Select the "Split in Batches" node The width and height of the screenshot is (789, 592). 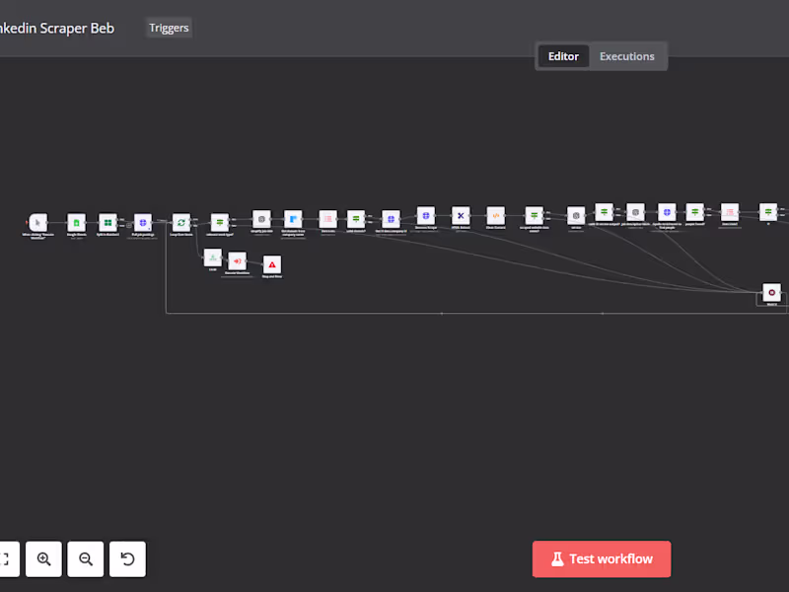click(x=107, y=222)
